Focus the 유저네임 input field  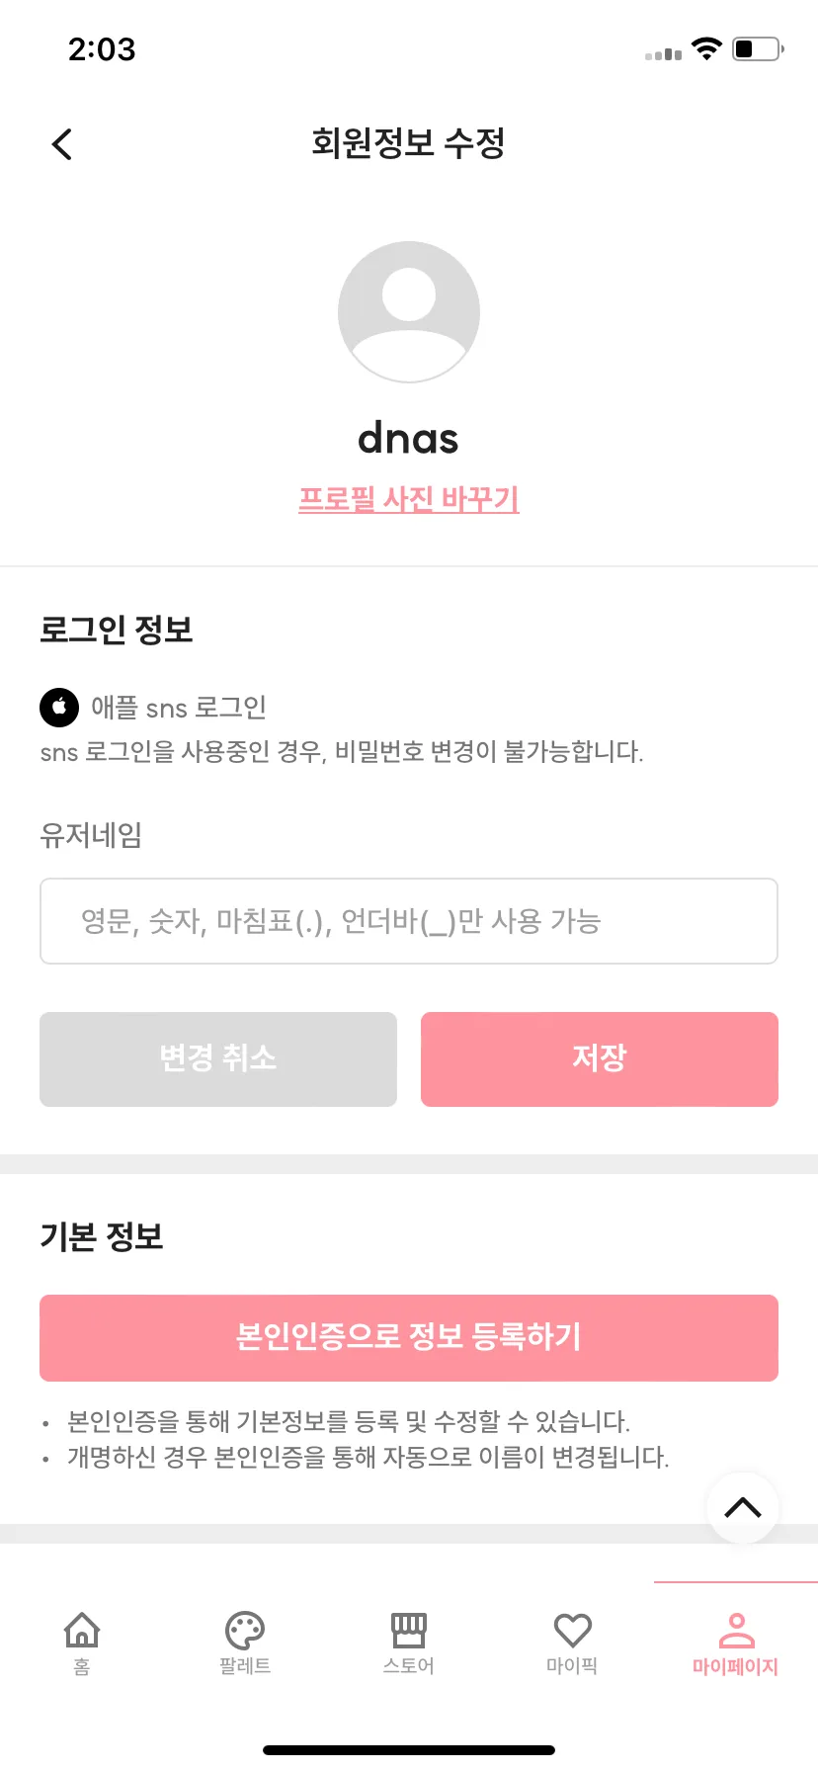[x=409, y=921]
